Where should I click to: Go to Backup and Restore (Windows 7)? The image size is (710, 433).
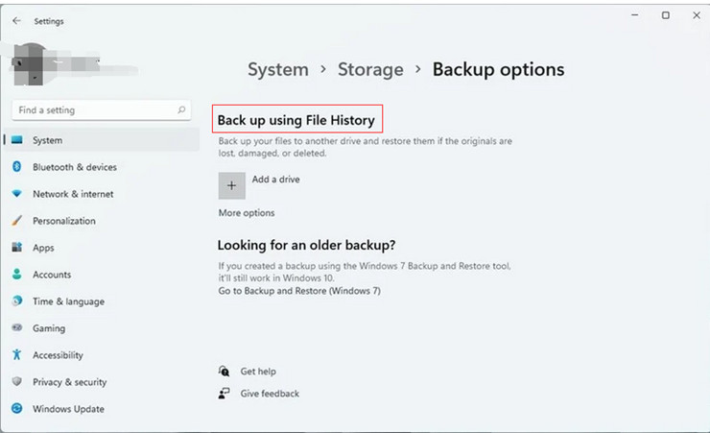299,291
